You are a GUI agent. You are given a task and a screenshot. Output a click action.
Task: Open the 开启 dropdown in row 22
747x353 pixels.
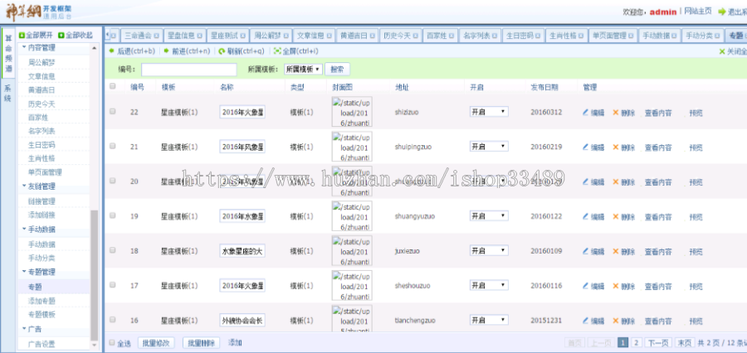pyautogui.click(x=489, y=112)
